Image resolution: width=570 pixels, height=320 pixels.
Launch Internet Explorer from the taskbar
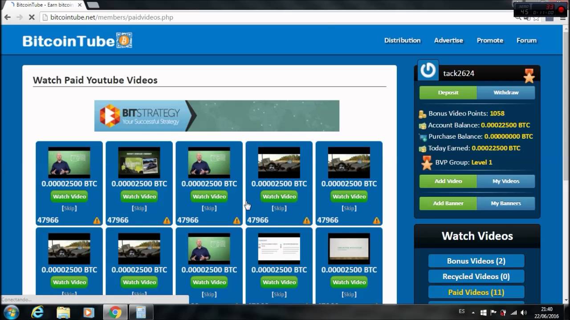point(38,312)
